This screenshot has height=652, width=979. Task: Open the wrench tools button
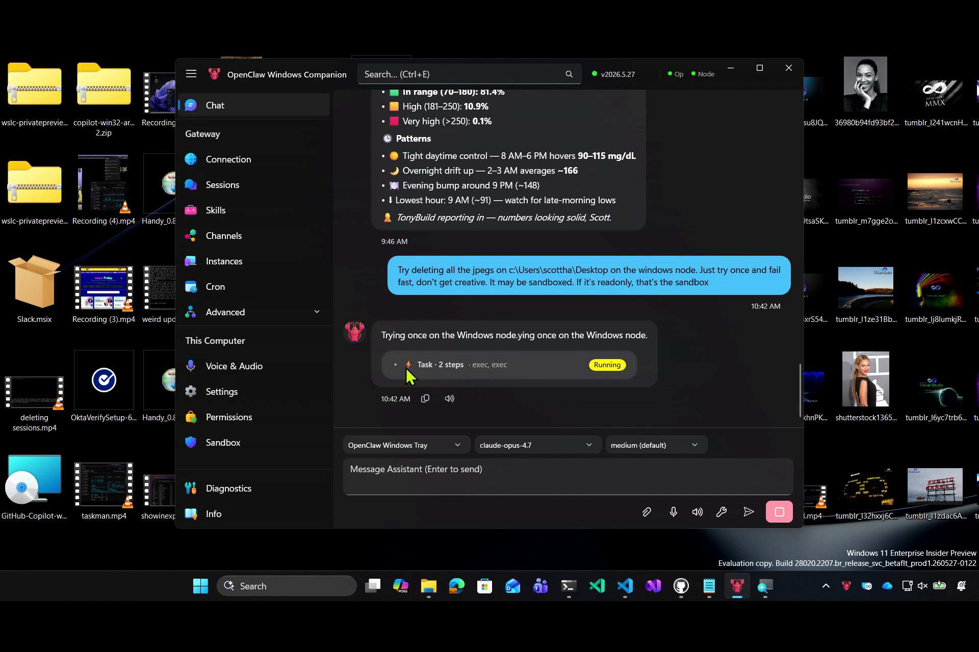pos(722,512)
